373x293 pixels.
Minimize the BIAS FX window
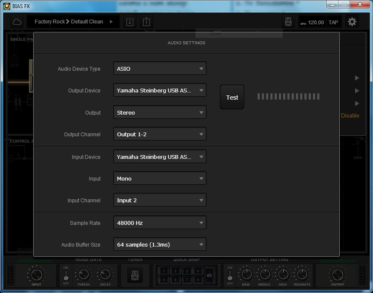pyautogui.click(x=333, y=5)
